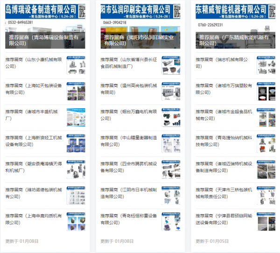Image resolution: width=280 pixels, height=253 pixels.
Task: Click thumbnail beside 温州高尚包装机械
Action: tap(171, 91)
